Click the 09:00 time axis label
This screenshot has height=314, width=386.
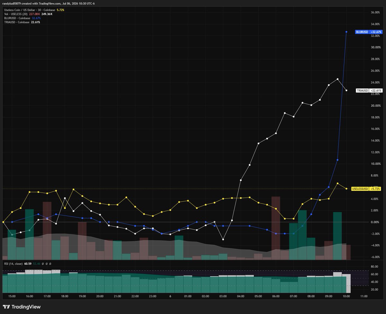click(328, 296)
